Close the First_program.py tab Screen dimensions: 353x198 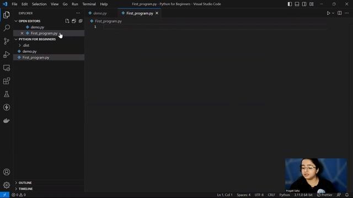click(x=157, y=13)
